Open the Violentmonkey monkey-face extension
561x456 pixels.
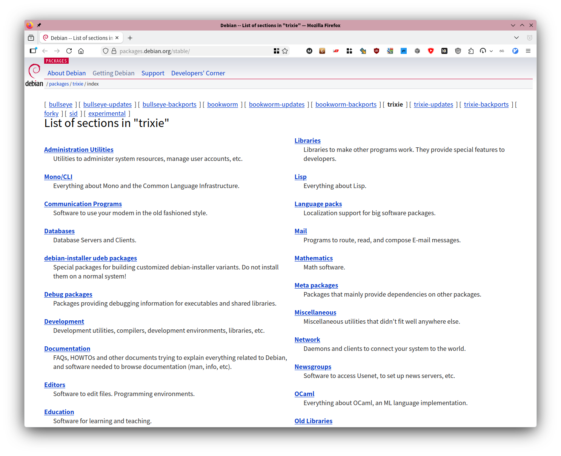[458, 51]
